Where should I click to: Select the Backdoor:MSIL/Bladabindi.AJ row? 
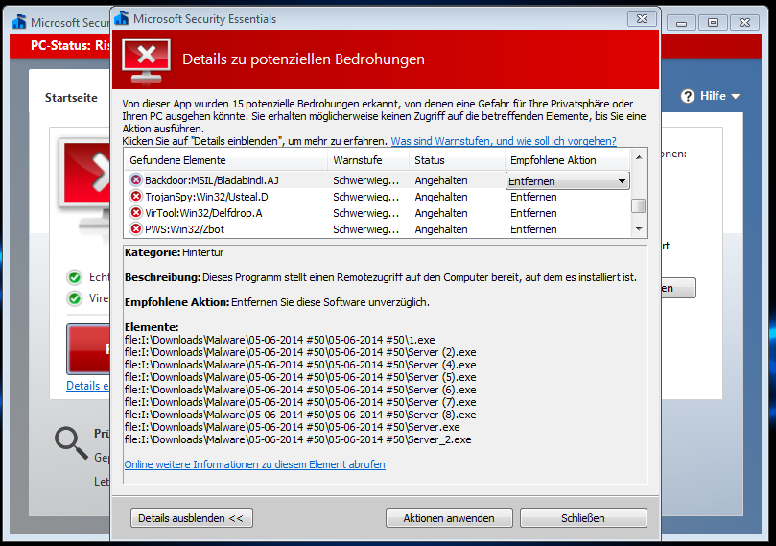[x=378, y=180]
